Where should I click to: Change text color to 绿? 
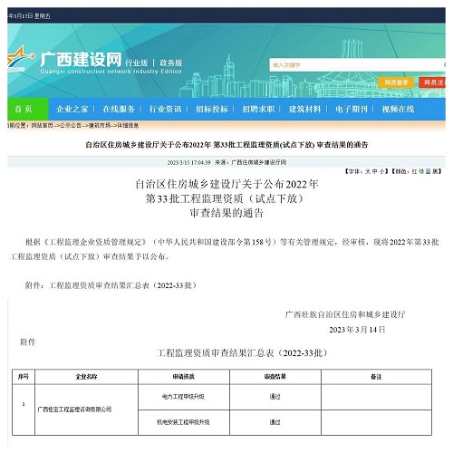point(421,171)
